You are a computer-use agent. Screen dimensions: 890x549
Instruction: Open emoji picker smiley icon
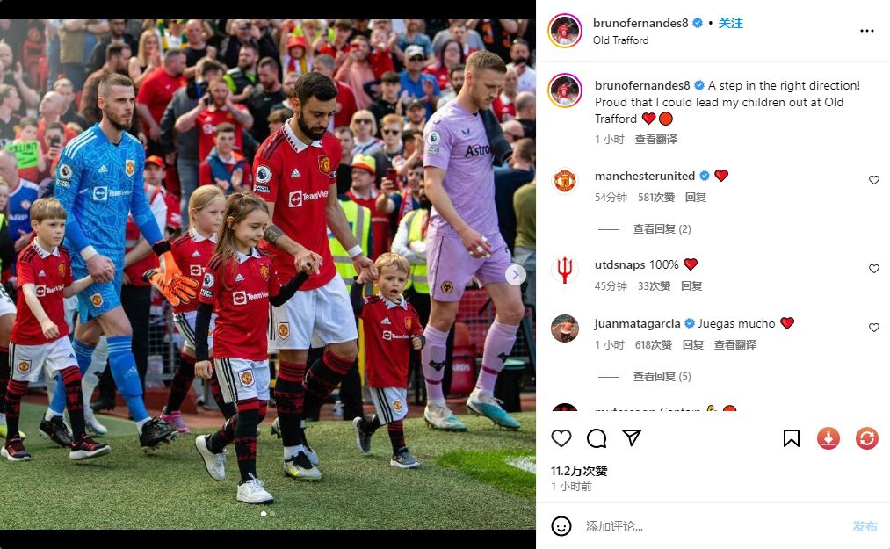point(561,526)
